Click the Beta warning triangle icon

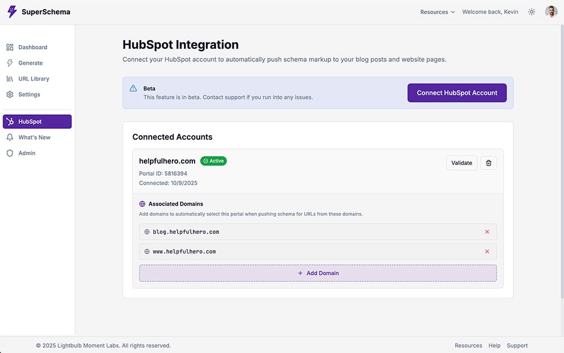click(133, 88)
